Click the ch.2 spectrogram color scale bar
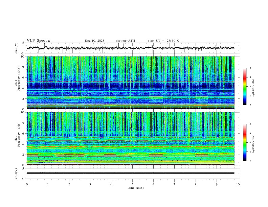Screen dimensions: 268x207 (x=245, y=142)
